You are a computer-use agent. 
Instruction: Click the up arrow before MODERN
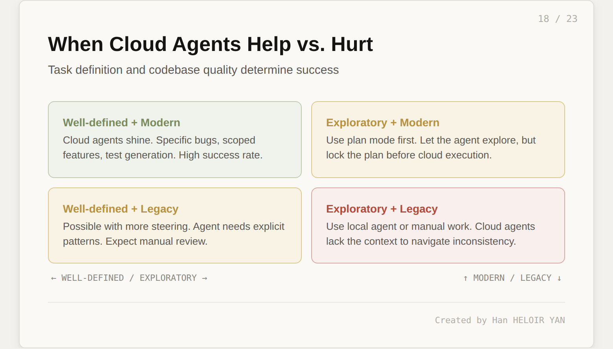coord(466,278)
